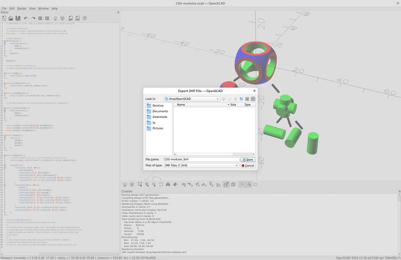Click the 3MF export icon in editor toolbar

click(x=70, y=18)
